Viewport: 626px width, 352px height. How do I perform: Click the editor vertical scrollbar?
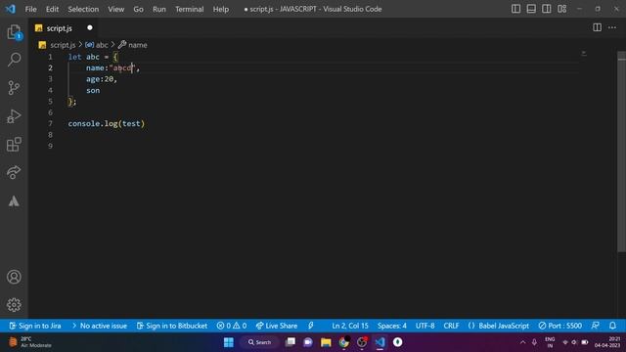[621, 152]
